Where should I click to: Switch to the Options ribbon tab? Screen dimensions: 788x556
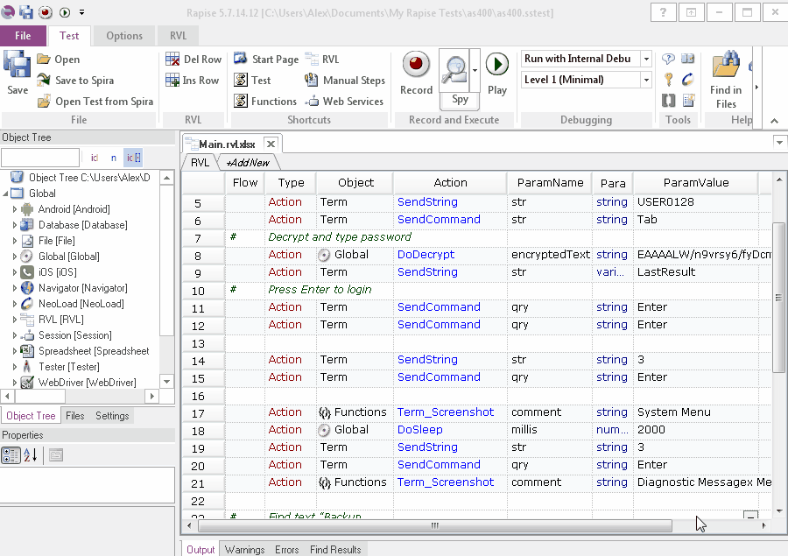click(x=124, y=36)
